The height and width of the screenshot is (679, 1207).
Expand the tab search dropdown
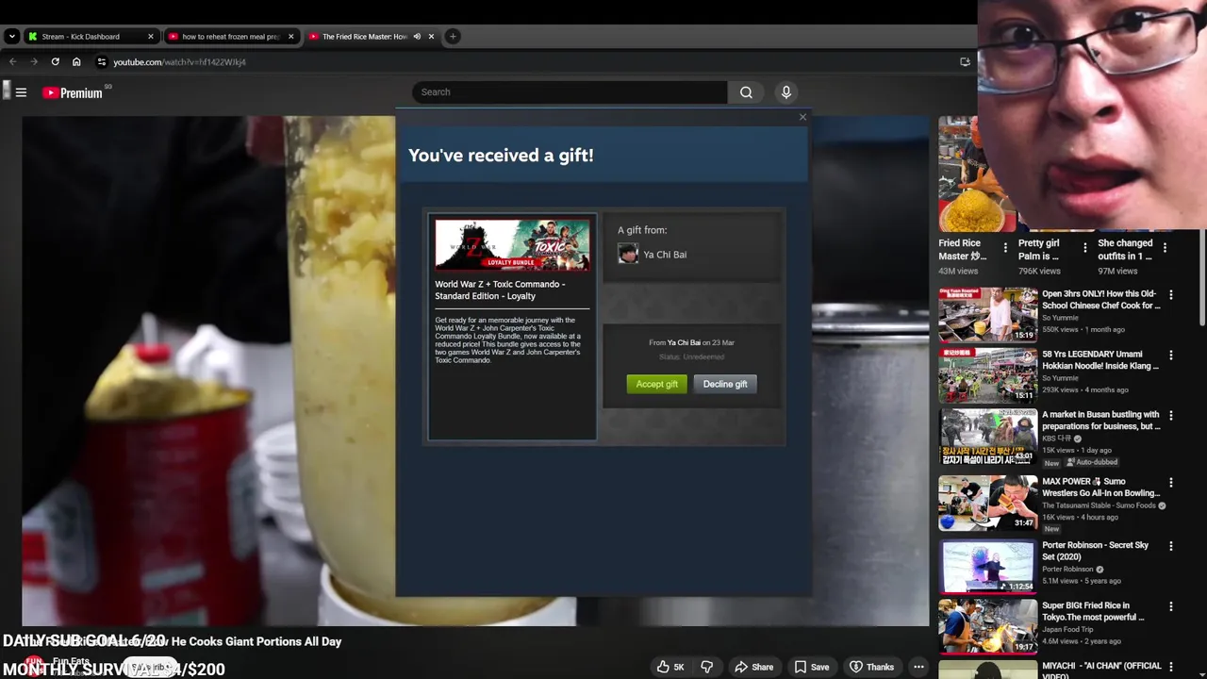pos(11,37)
